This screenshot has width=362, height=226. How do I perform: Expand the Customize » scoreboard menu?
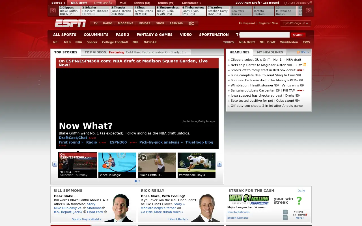click(191, 3)
